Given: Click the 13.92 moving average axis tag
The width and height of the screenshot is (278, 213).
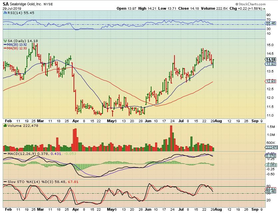Looking at the screenshot, I should [x=271, y=64].
